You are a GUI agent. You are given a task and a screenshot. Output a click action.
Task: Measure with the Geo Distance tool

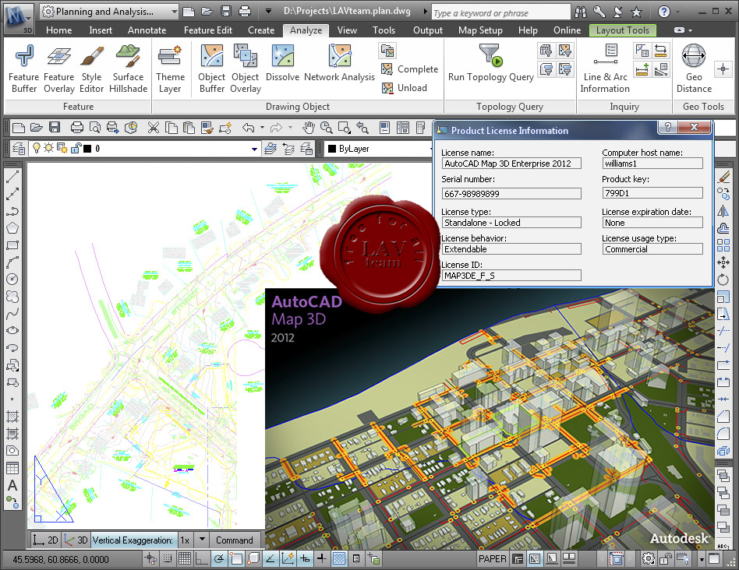tap(694, 69)
